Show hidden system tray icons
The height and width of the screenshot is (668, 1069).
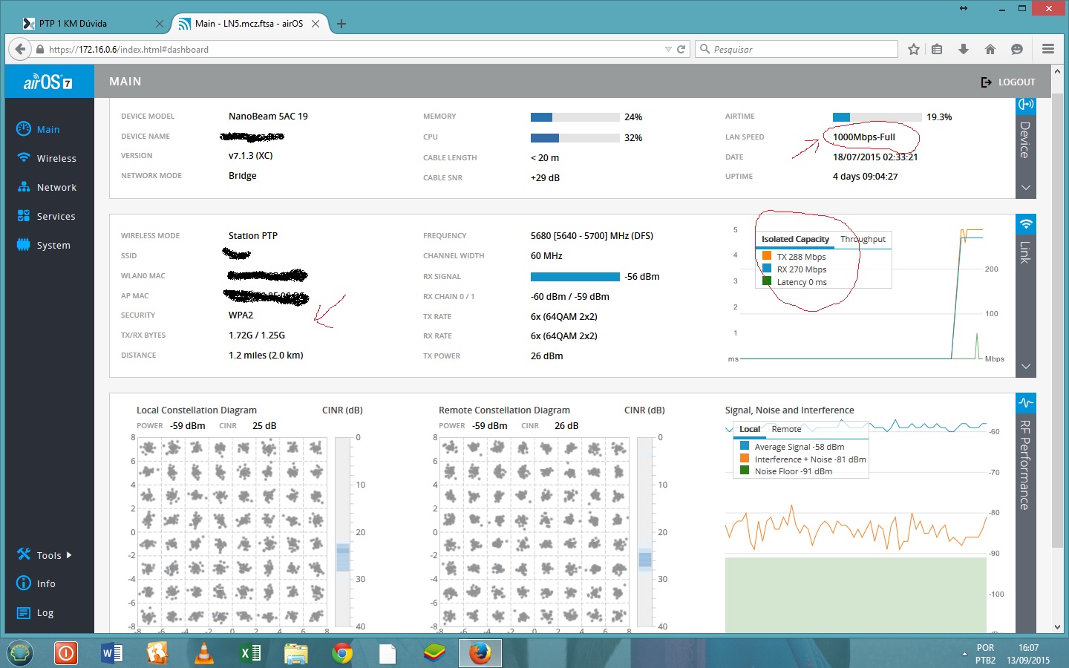(964, 654)
